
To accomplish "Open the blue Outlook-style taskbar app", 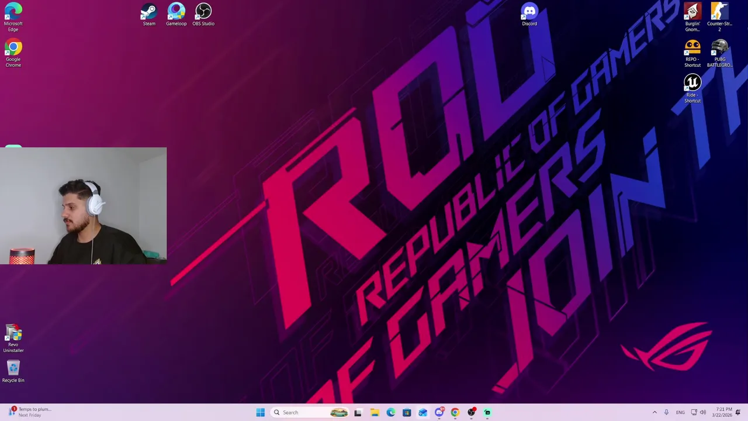I will [x=423, y=412].
